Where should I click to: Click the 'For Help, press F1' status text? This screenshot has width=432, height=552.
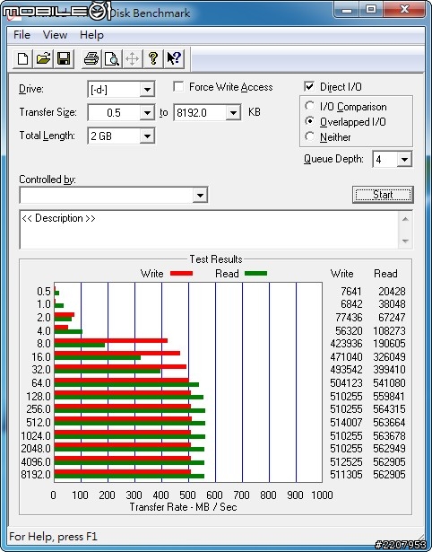(53, 537)
